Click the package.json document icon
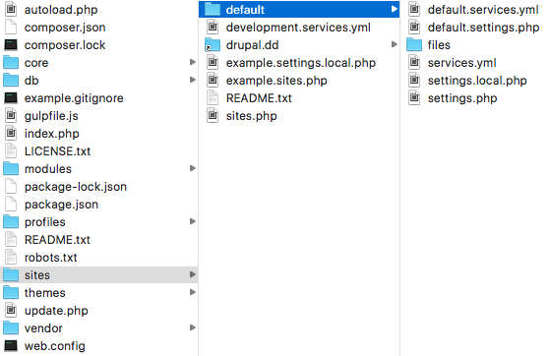 coord(11,205)
